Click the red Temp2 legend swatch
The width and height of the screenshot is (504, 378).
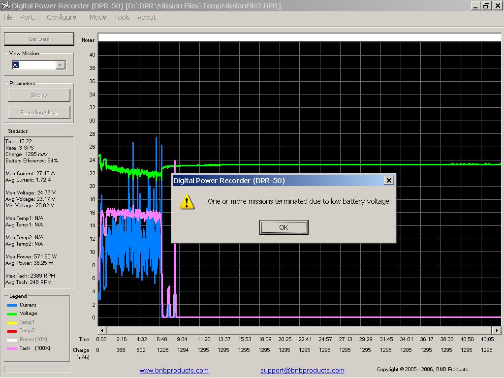pos(12,331)
